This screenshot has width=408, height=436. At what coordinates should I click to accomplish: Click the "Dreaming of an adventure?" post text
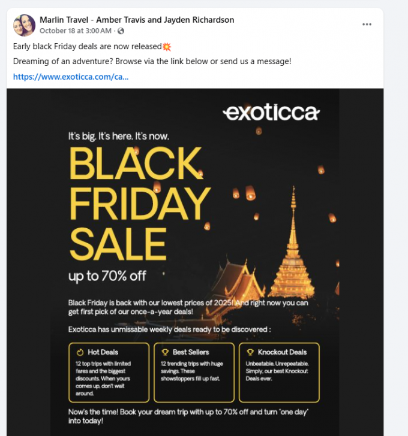pyautogui.click(x=152, y=61)
